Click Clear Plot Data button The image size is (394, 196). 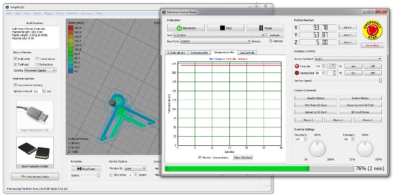coord(243,158)
